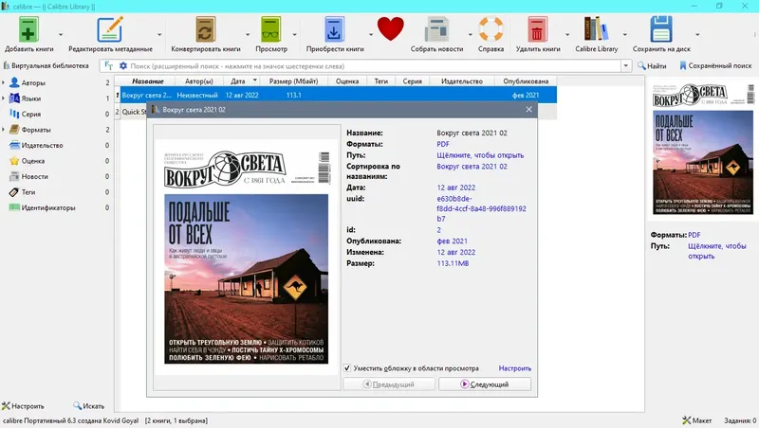Open search gear advanced options
This screenshot has width=759, height=428.
tap(123, 65)
